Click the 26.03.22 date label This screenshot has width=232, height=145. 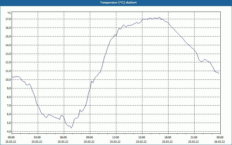pos(220,142)
